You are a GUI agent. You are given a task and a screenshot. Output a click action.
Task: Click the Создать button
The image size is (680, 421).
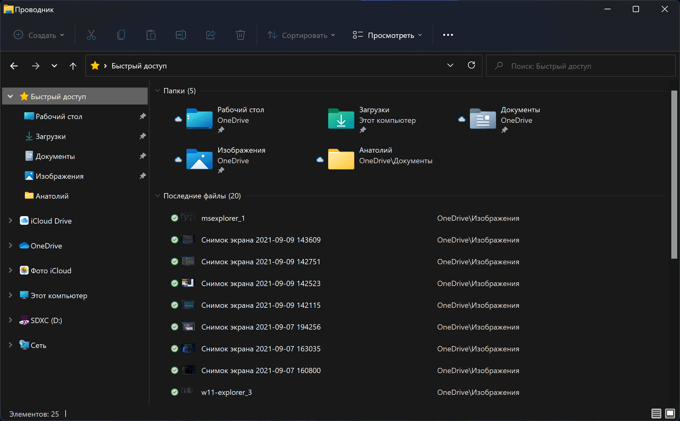click(x=39, y=35)
